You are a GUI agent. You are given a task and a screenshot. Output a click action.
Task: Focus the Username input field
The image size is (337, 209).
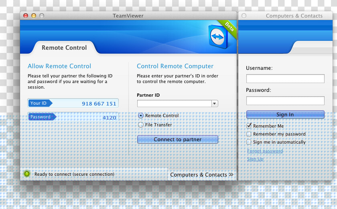click(x=285, y=79)
